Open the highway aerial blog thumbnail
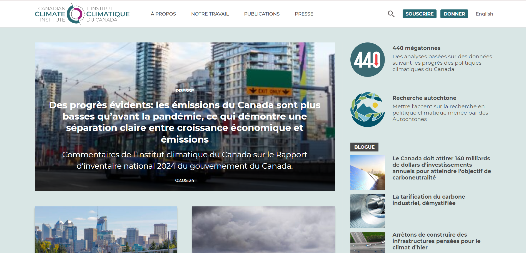The image size is (526, 253). [x=367, y=242]
